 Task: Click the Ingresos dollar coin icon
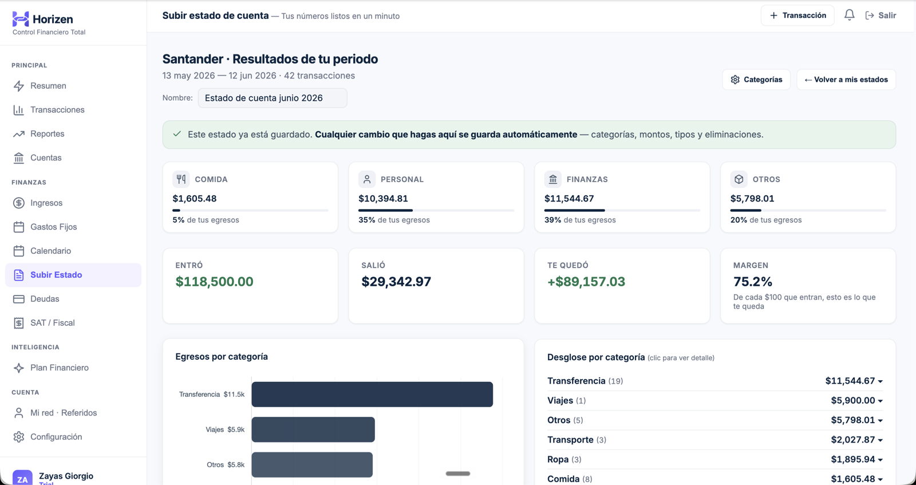[19, 203]
